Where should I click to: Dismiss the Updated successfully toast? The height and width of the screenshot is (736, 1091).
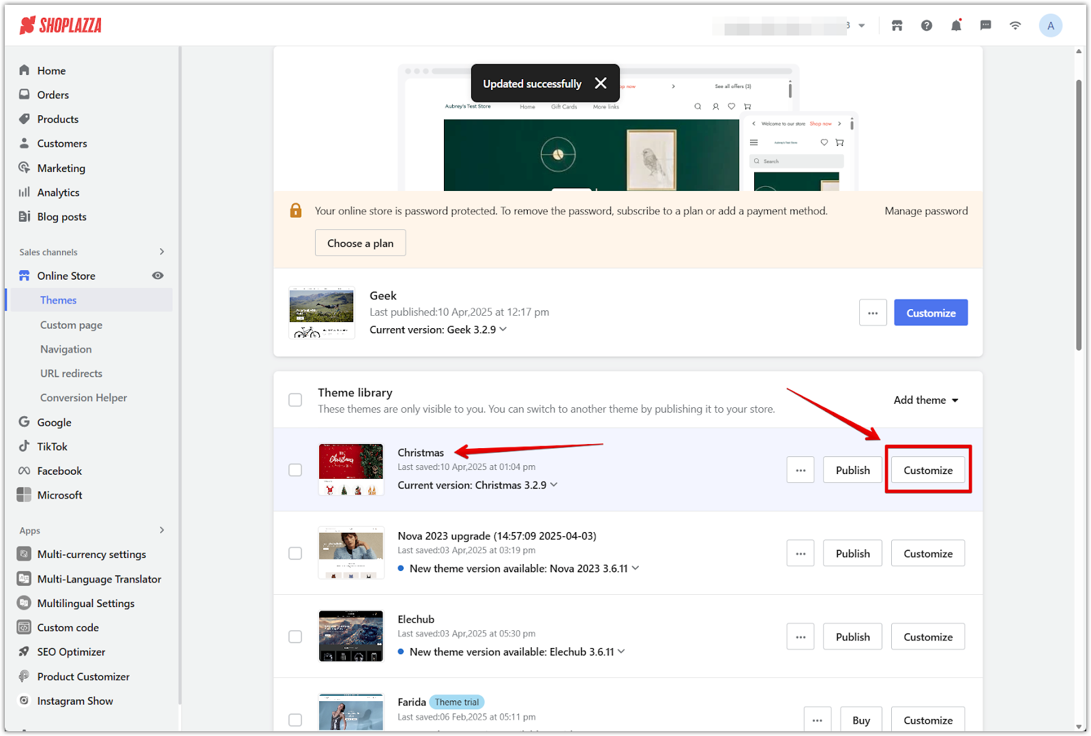tap(601, 83)
